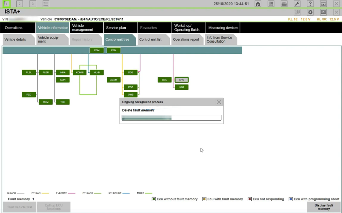Select the FZD control unit node
The width and height of the screenshot is (342, 213).
point(29,95)
